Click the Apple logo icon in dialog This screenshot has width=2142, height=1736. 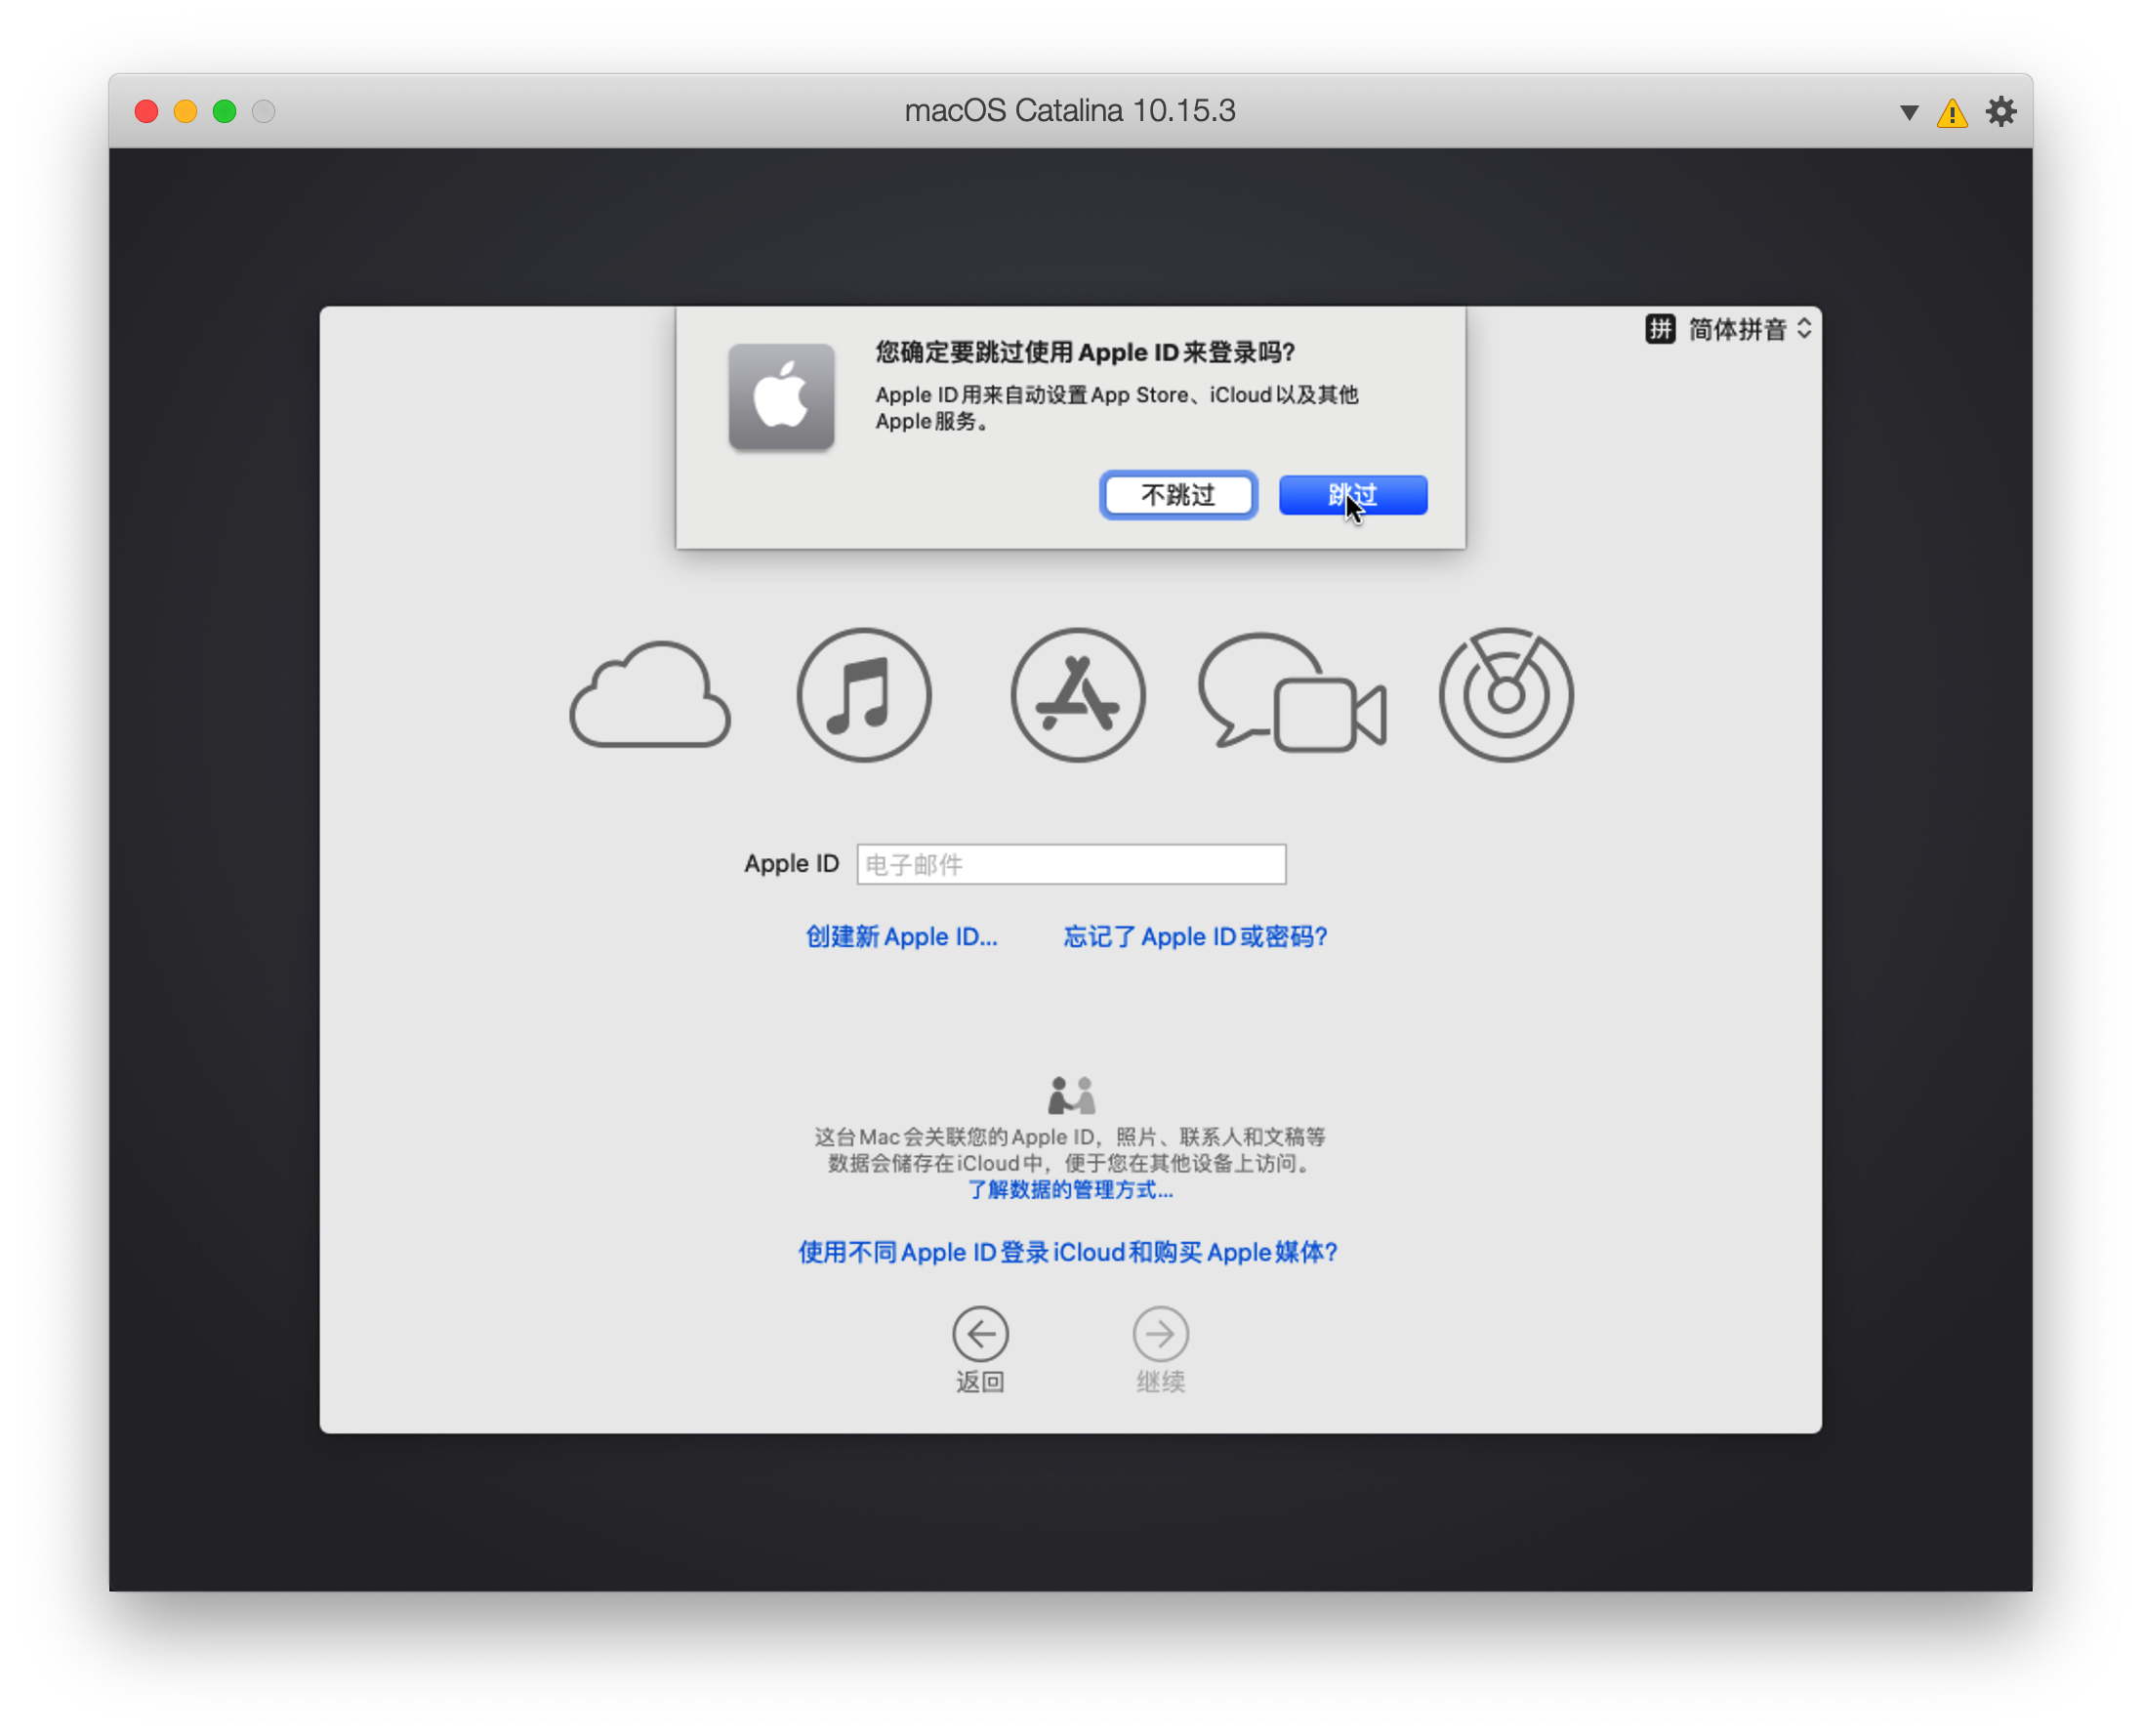point(781,397)
